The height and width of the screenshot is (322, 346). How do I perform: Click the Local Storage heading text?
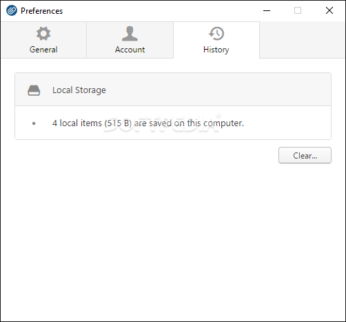pos(79,90)
